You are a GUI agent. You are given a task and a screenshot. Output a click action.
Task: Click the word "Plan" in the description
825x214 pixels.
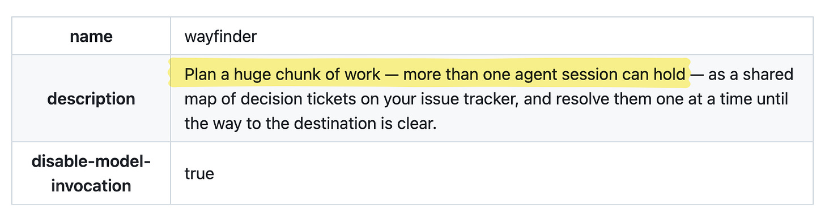click(198, 75)
